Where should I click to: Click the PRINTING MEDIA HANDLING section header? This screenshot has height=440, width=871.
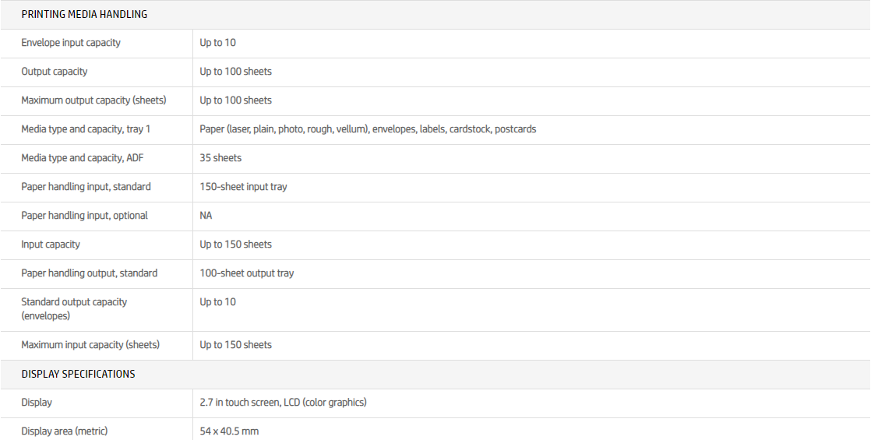[x=84, y=14]
